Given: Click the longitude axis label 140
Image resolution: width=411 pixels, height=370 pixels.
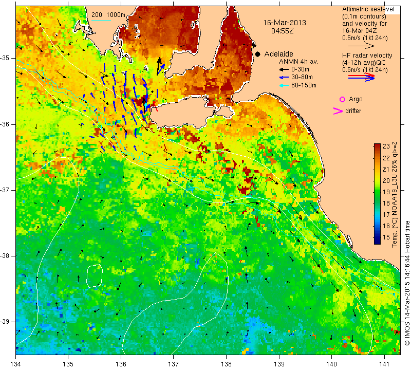Looking at the screenshot, I should pyautogui.click(x=331, y=364).
